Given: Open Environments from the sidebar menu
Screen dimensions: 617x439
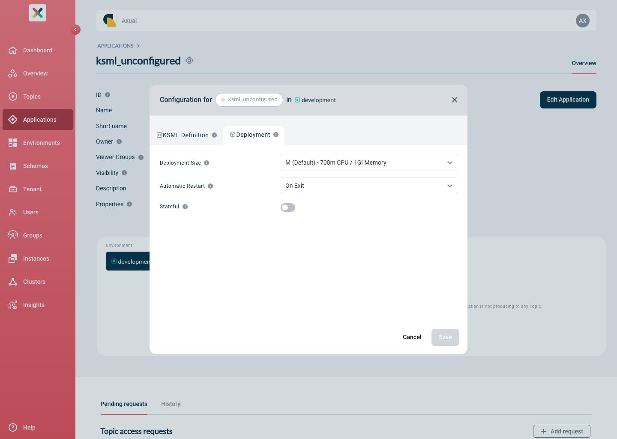Looking at the screenshot, I should [x=38, y=143].
